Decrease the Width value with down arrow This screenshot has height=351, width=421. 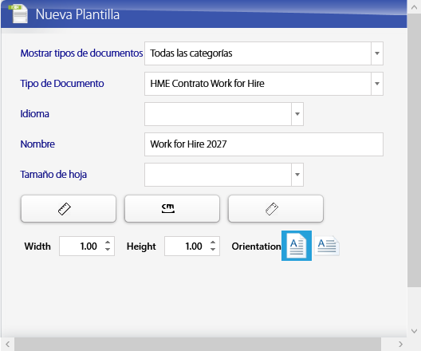click(108, 250)
